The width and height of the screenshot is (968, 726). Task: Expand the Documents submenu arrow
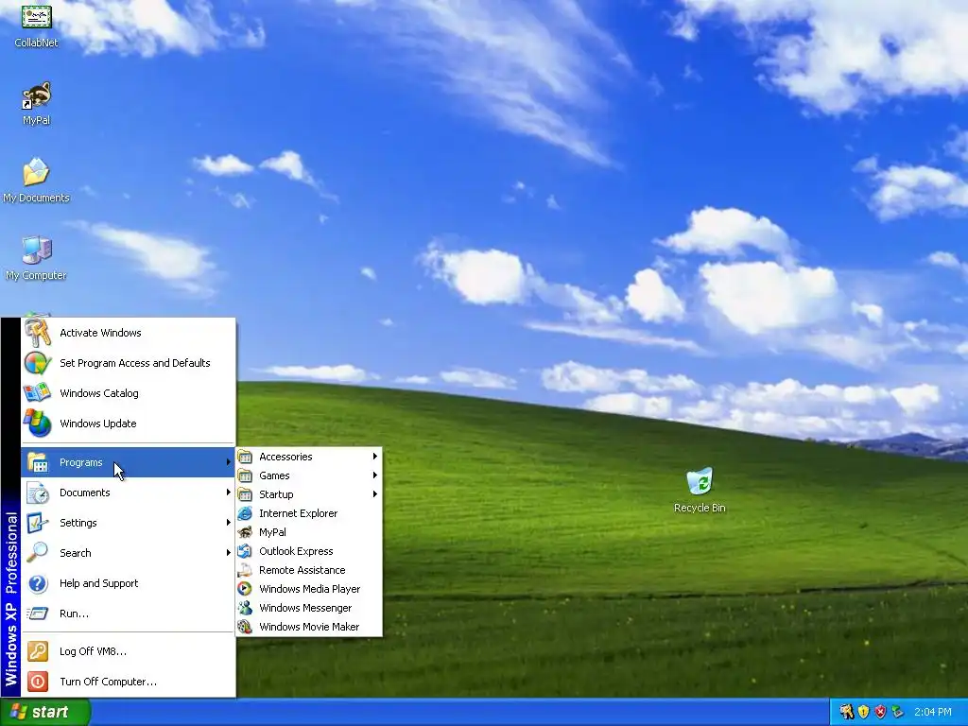point(229,493)
